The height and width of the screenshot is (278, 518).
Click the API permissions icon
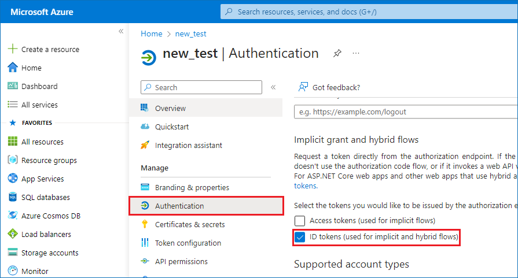(145, 261)
